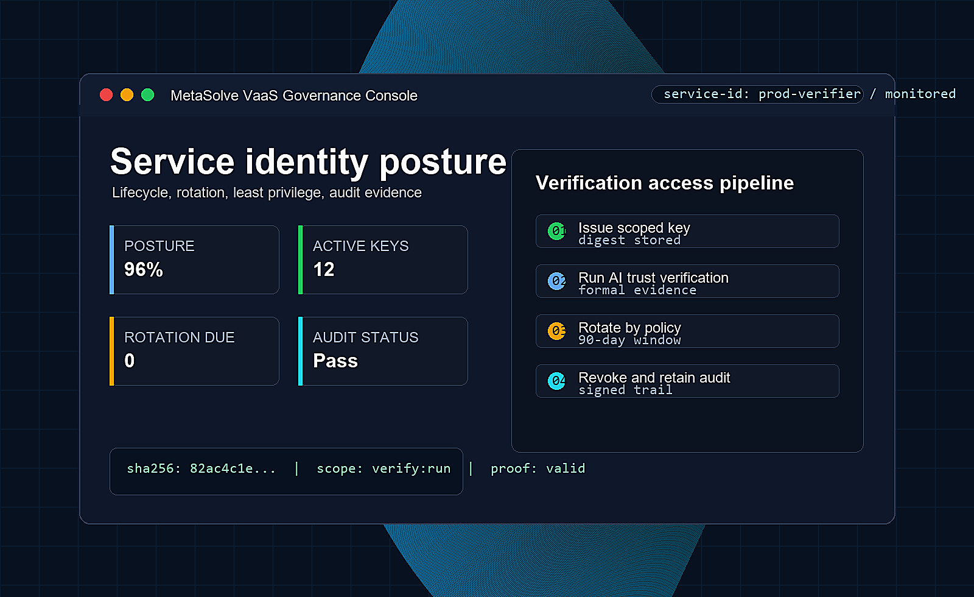The image size is (974, 597).
Task: Click the digest stored caption
Action: coord(629,241)
